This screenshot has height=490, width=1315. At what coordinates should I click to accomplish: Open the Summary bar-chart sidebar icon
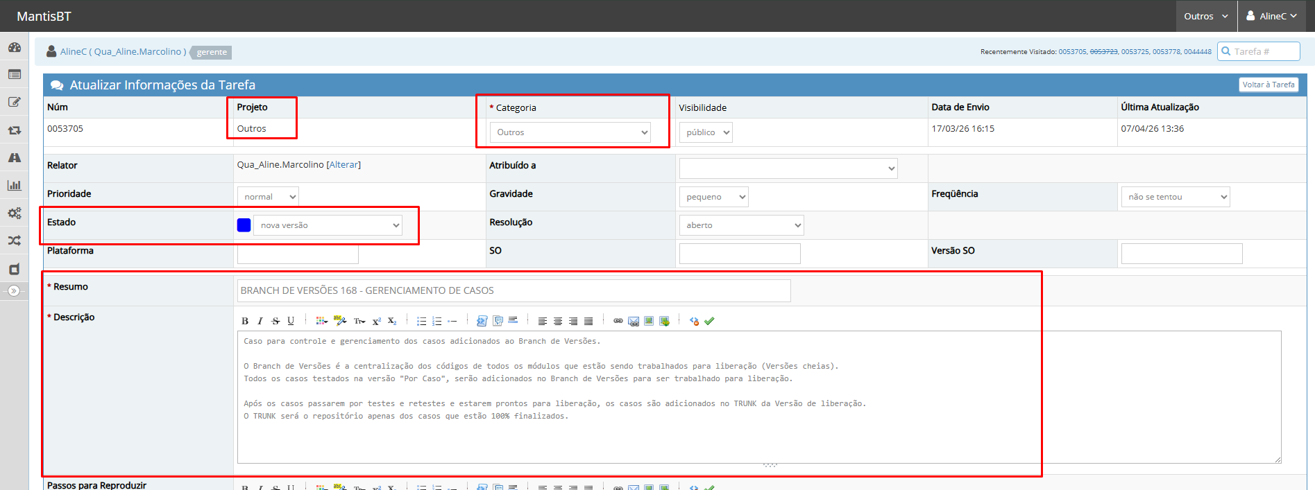point(14,185)
